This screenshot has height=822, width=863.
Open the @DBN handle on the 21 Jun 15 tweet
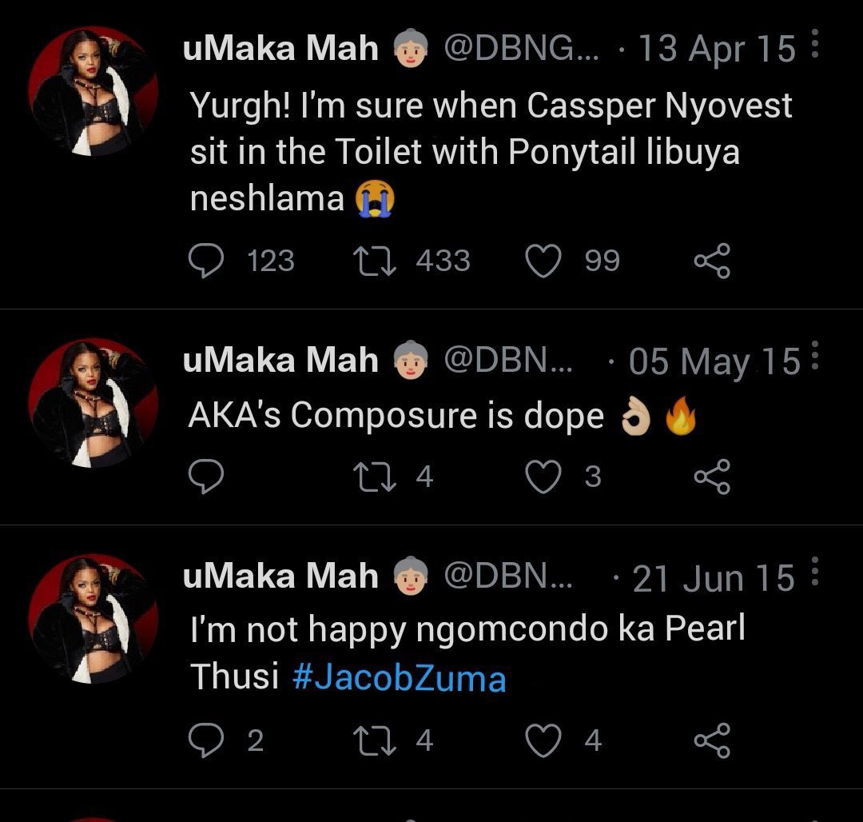[507, 576]
